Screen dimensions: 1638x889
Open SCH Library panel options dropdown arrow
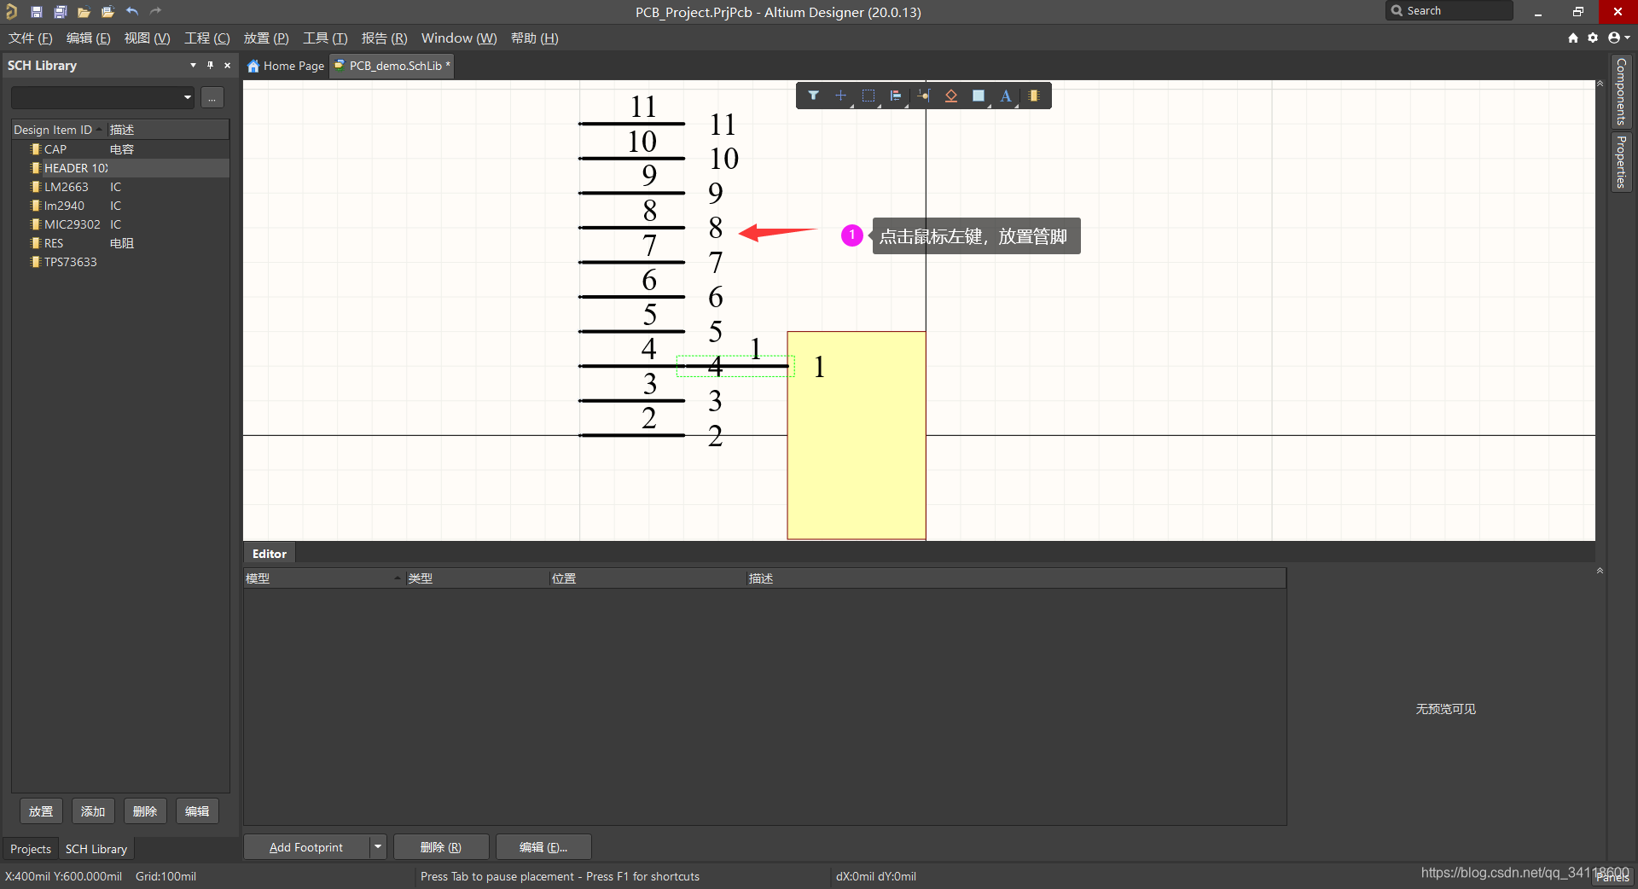(x=193, y=65)
